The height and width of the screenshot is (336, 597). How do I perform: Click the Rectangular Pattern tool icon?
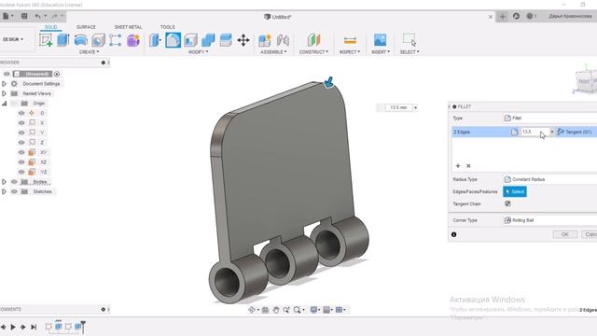115,40
